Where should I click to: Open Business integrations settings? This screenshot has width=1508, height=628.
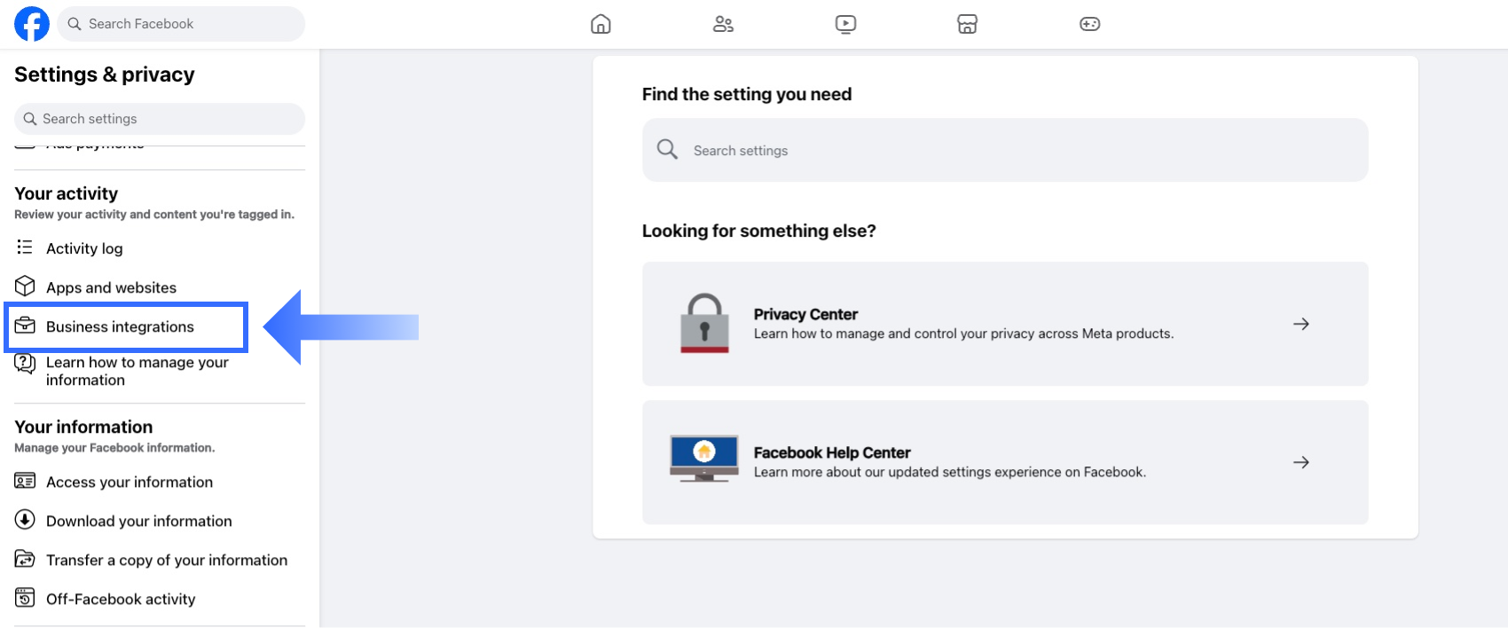120,326
